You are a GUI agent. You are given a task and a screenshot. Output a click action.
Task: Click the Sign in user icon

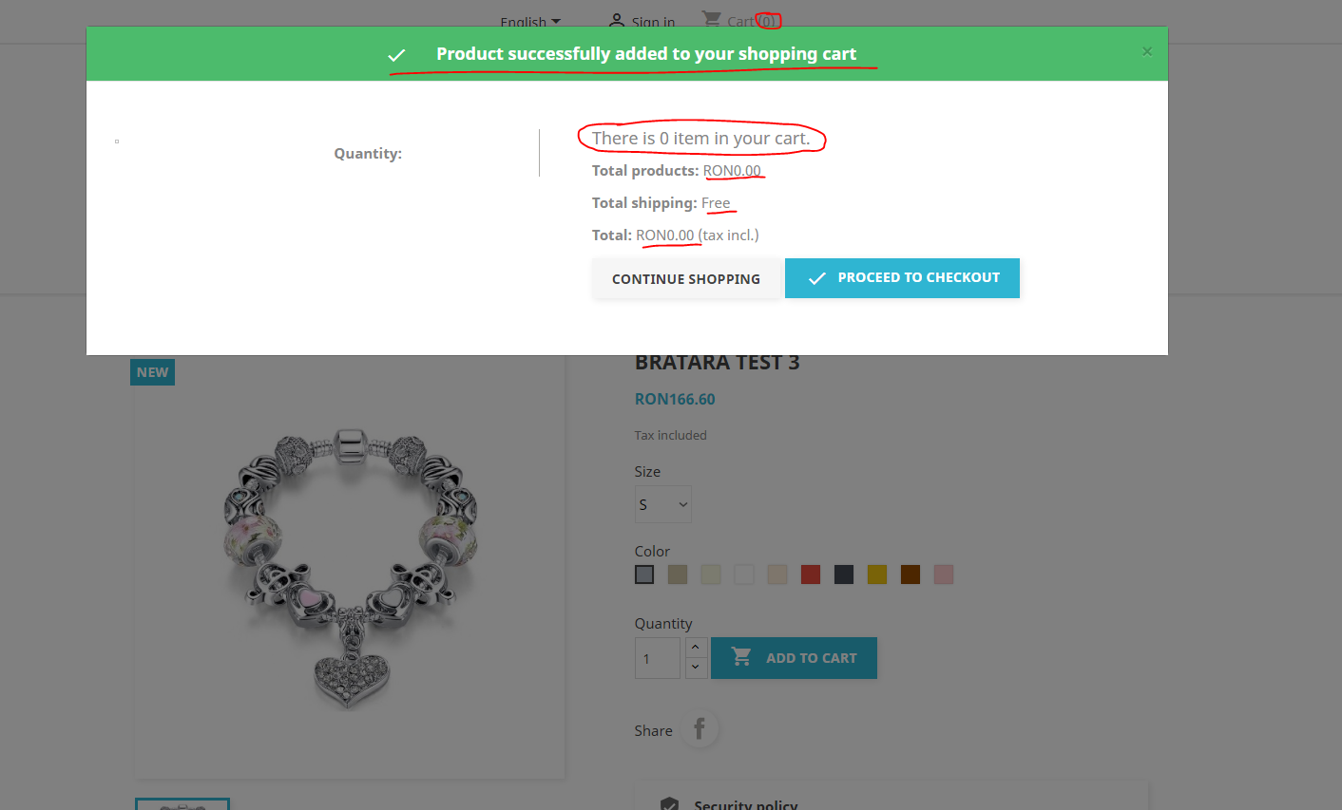point(617,20)
